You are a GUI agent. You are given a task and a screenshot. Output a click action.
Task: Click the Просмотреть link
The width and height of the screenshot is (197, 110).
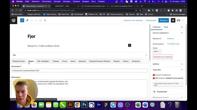(x=151, y=20)
